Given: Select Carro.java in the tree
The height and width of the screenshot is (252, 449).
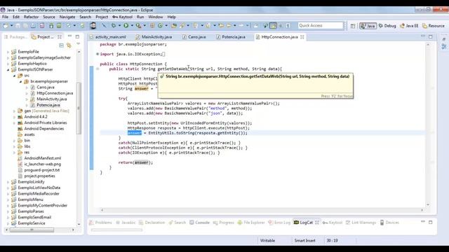Looking at the screenshot, I should (x=45, y=87).
